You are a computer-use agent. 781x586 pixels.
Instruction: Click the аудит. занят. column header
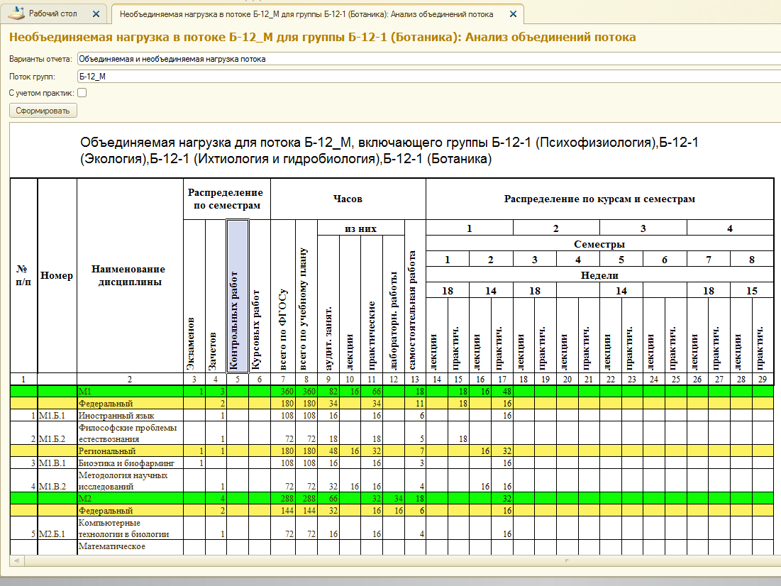point(328,304)
